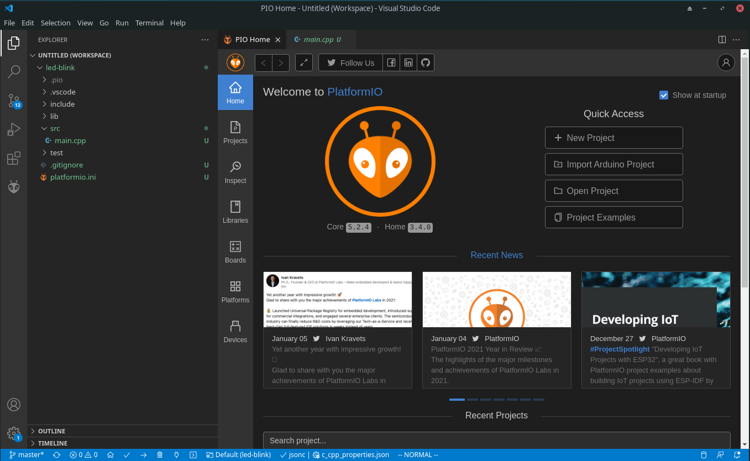Click the New Project button
Image resolution: width=750 pixels, height=461 pixels.
614,138
